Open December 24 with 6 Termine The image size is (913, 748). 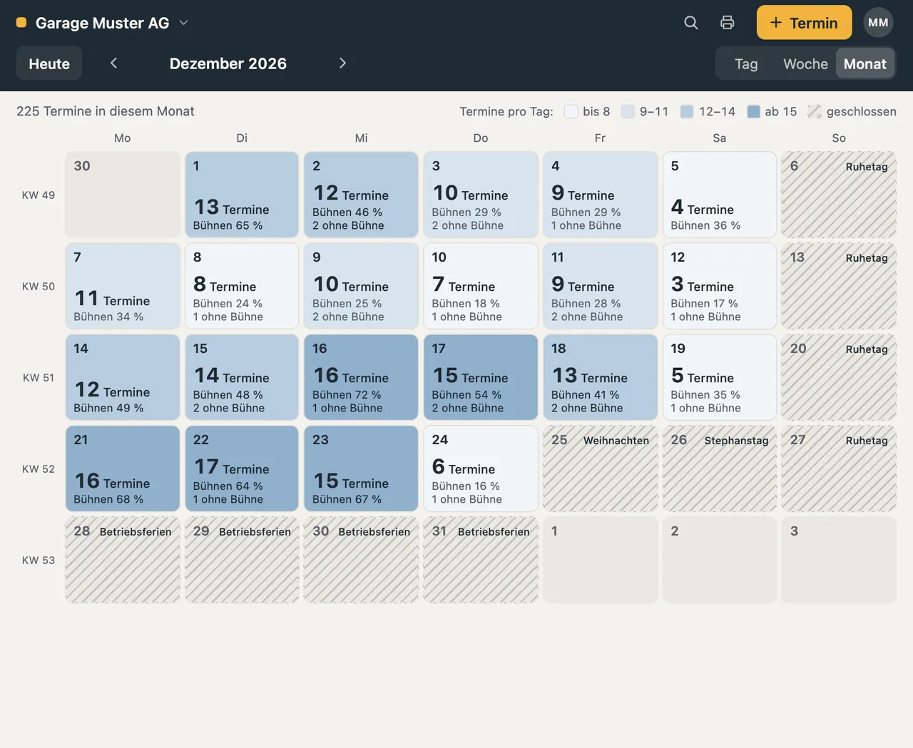[x=481, y=468]
